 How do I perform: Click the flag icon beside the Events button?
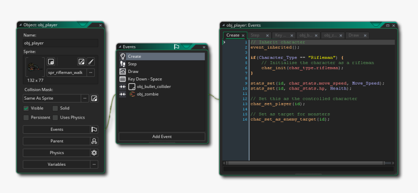click(94, 129)
